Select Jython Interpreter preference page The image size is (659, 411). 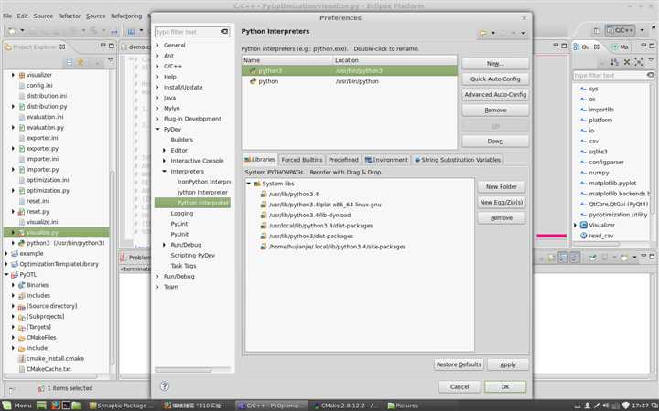pyautogui.click(x=202, y=192)
